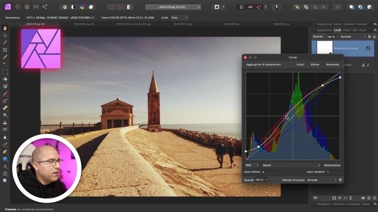Open the quick mask options dropdown arrow
The image size is (378, 212).
223,7
